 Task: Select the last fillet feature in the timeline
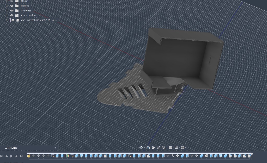click(250, 156)
